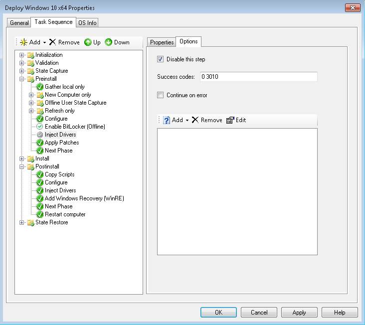
Task: Uncheck Disable this step checkbox
Action: click(x=160, y=59)
